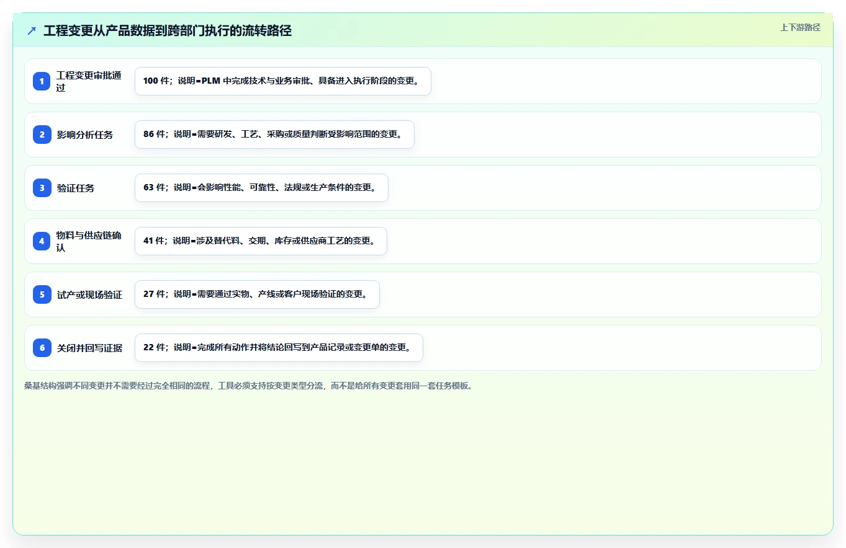Select step number 2 badge
846x548 pixels.
(x=42, y=135)
